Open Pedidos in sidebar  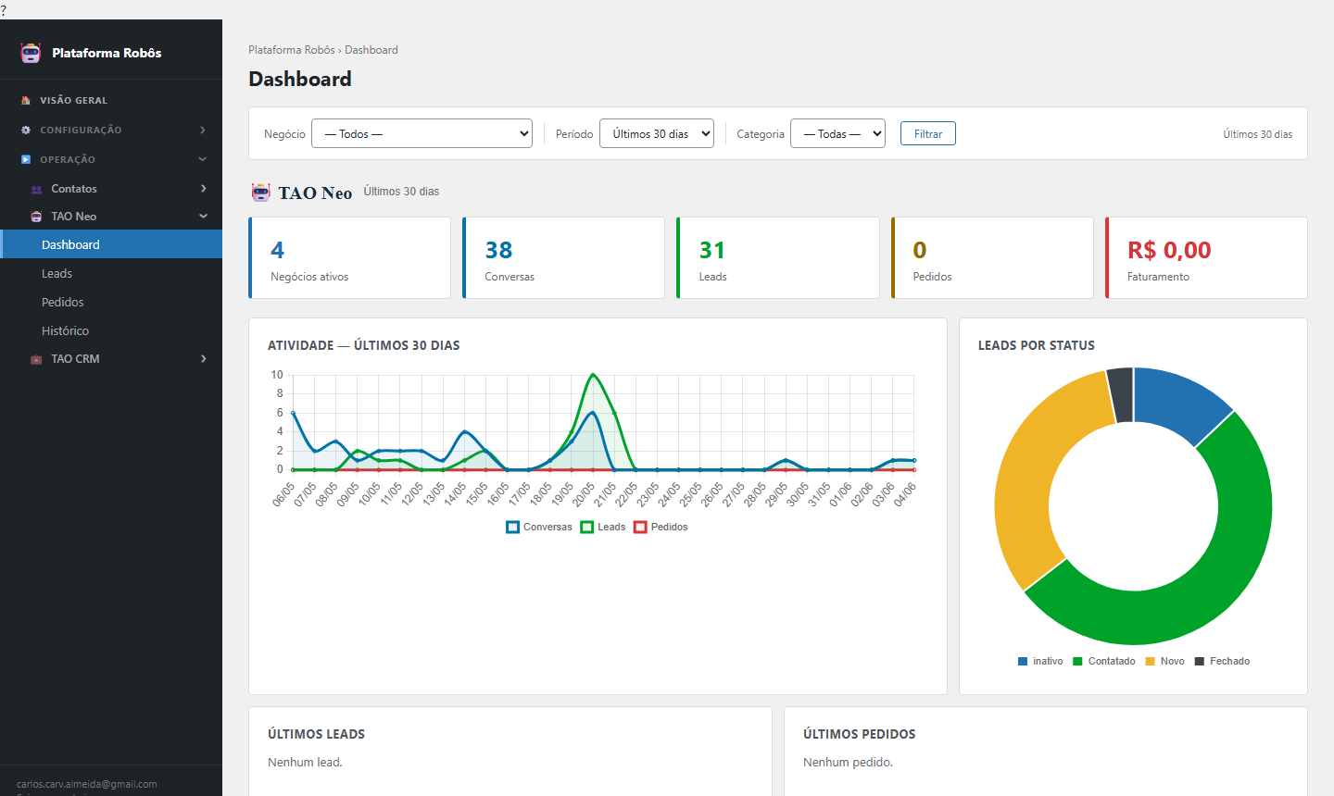pyautogui.click(x=111, y=302)
